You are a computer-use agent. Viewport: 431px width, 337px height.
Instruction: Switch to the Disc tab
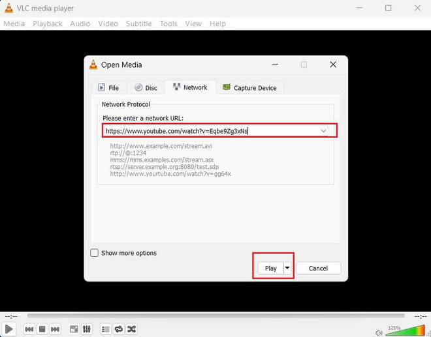click(x=146, y=88)
